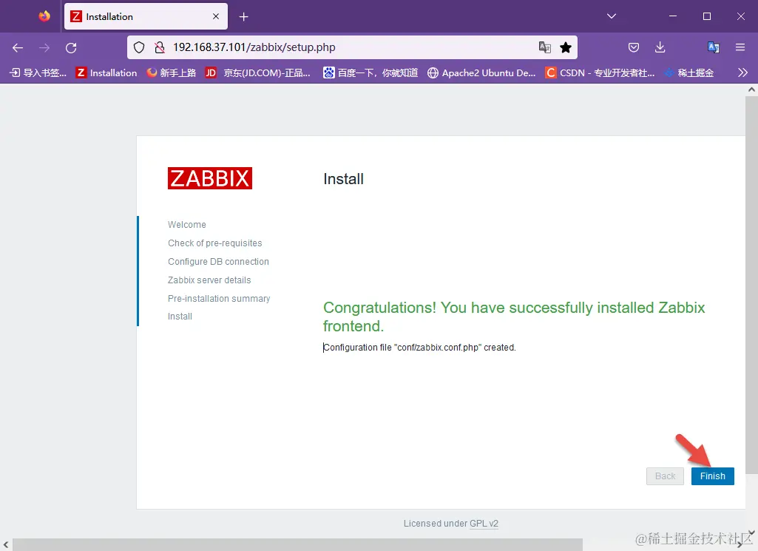Click the Pre-installation summary step

[x=218, y=299]
